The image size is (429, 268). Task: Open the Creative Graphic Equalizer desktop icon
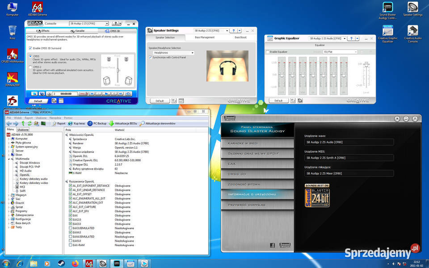pyautogui.click(x=388, y=34)
